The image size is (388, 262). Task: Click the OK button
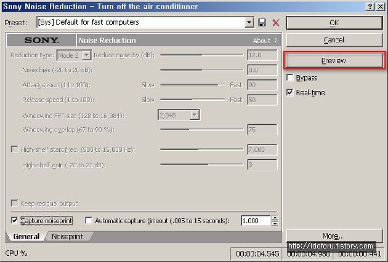click(x=334, y=23)
